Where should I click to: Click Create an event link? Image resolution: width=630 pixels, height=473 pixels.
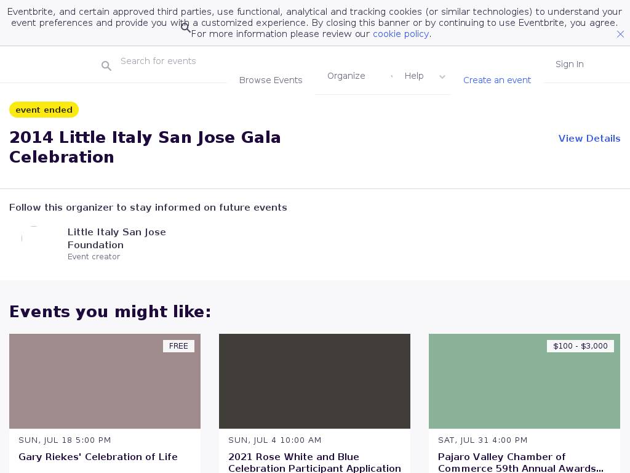497,80
